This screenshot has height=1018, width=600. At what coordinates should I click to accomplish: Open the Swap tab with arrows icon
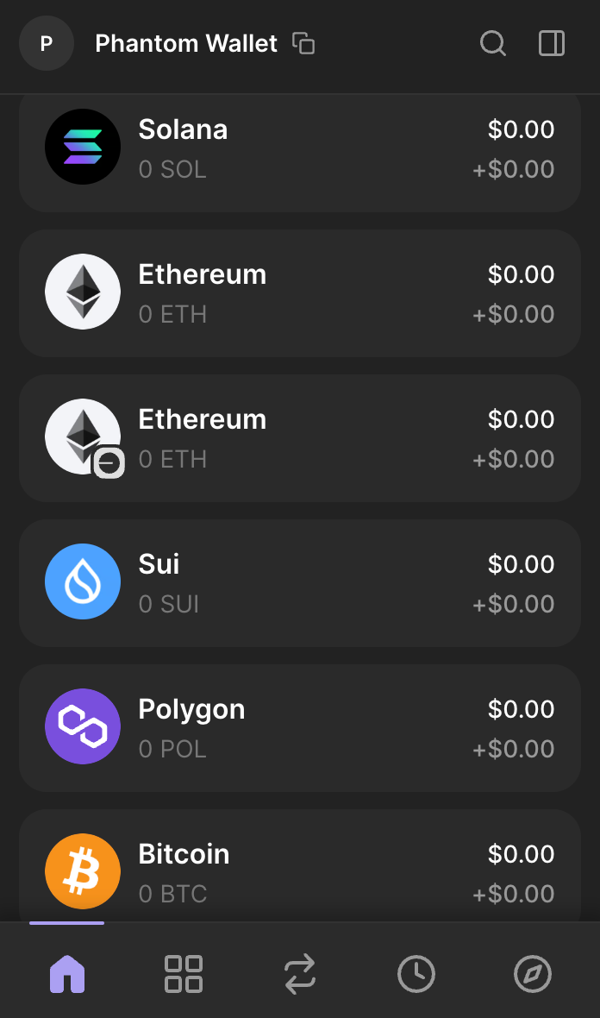point(299,973)
